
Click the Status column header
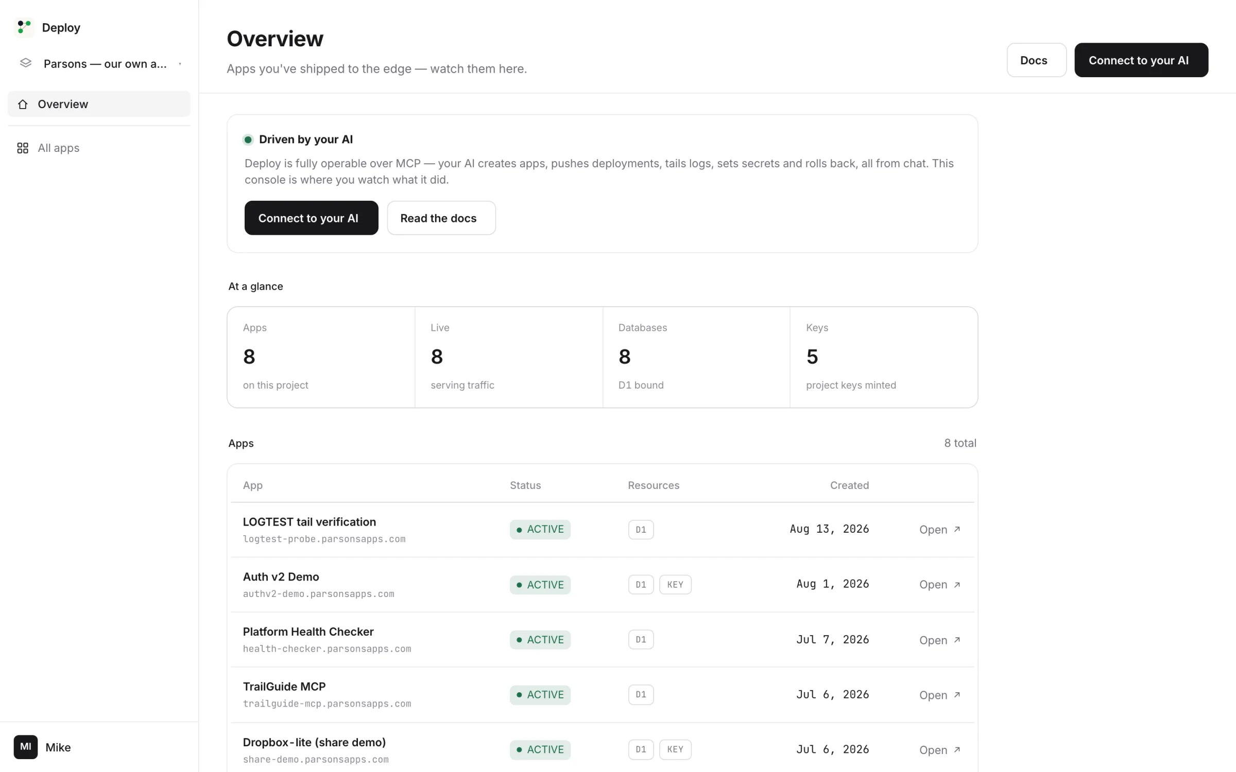[525, 485]
